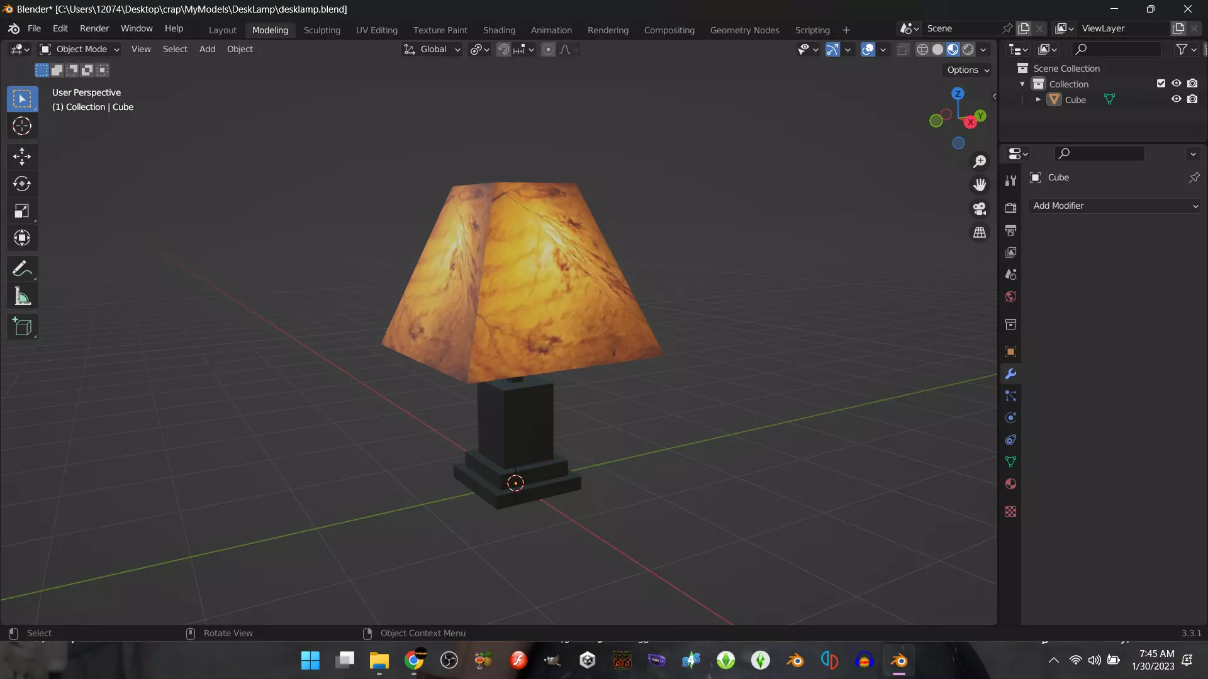This screenshot has width=1208, height=679.
Task: Select the Transform tool
Action: (x=22, y=238)
